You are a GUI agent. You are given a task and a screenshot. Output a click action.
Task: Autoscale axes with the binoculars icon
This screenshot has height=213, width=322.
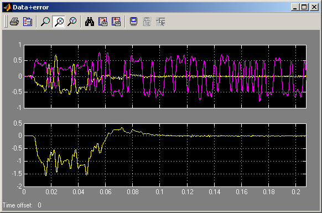[90, 22]
